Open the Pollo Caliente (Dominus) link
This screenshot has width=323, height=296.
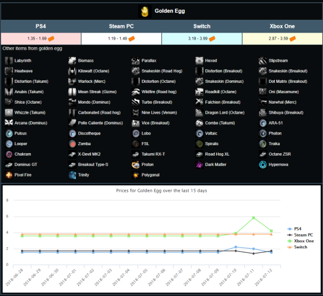[100, 123]
